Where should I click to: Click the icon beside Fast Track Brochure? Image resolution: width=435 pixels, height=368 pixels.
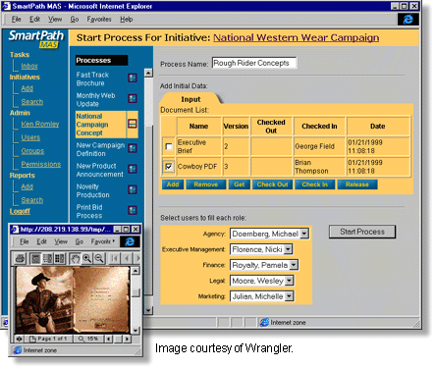133,79
